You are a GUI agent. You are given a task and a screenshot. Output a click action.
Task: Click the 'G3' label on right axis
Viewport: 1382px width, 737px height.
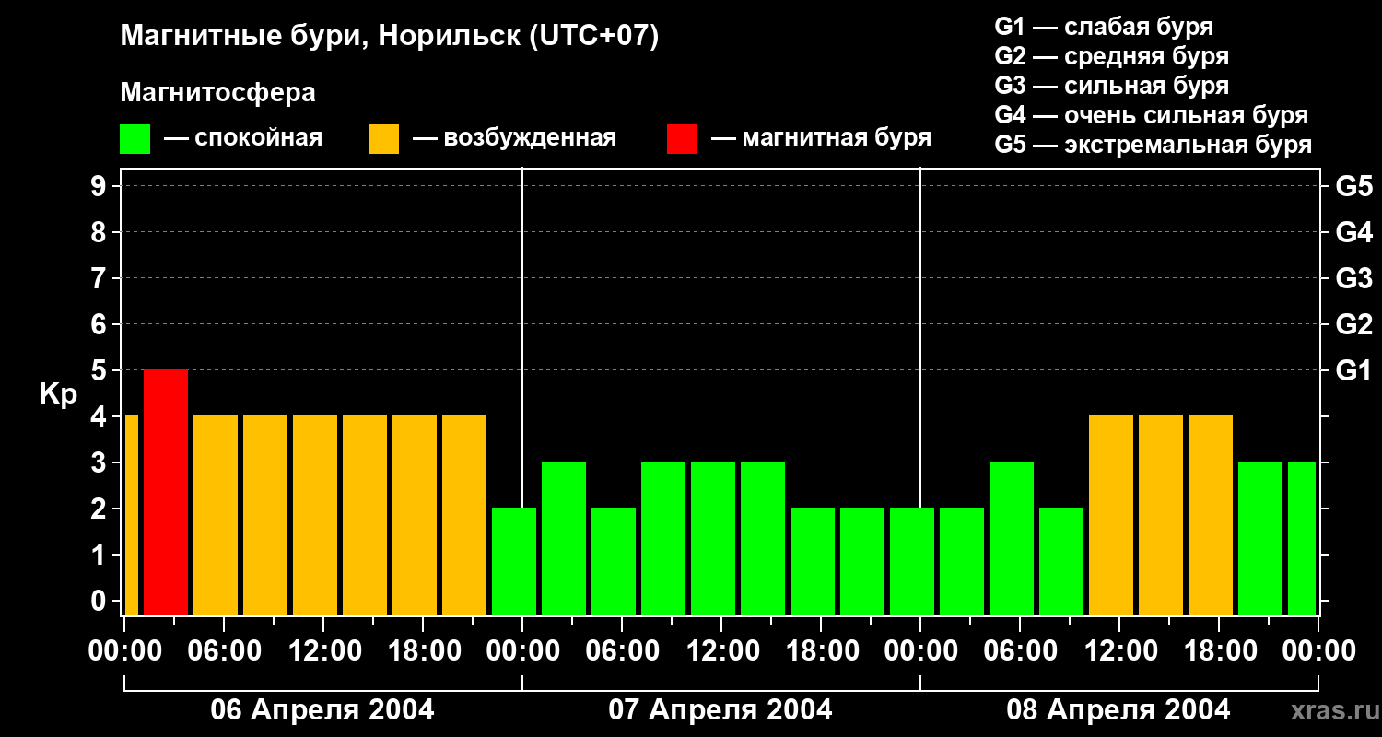point(1353,278)
